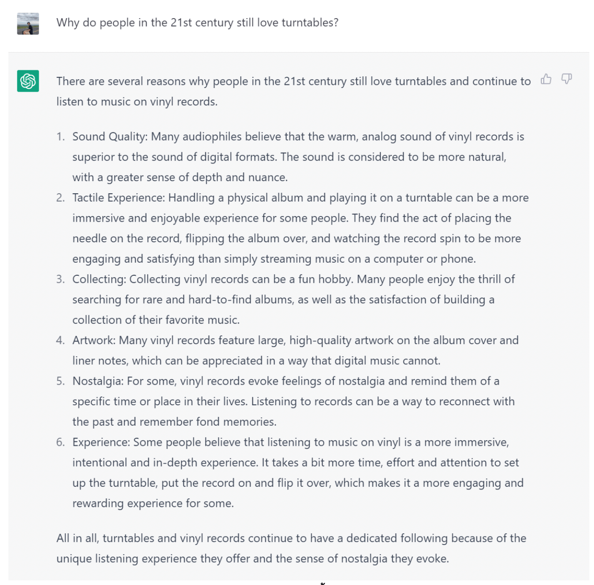
Task: Click the list number 6 marker
Action: pyautogui.click(x=61, y=442)
